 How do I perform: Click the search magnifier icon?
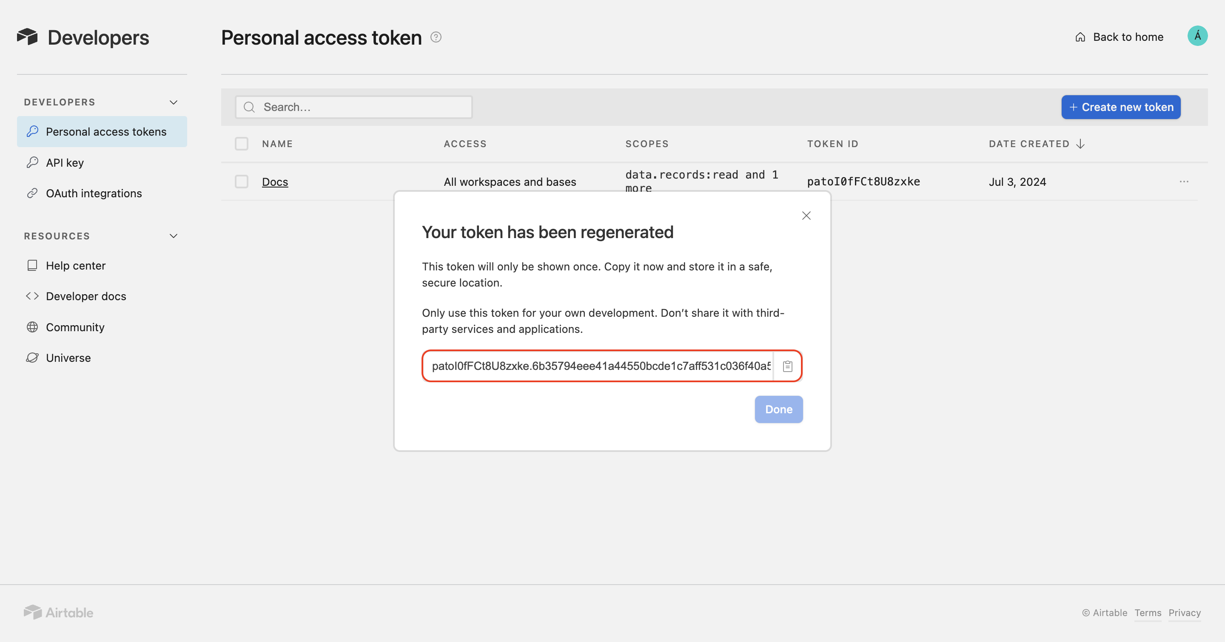coord(249,107)
